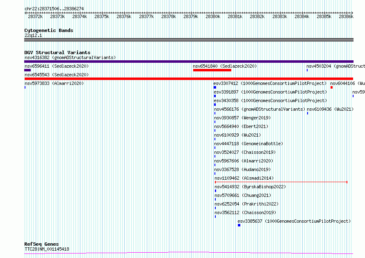Image resolution: width=365 pixels, height=258 pixels.
Task: Select the nsv5414932 ByrskaBishop2022 label
Action: tap(250, 187)
